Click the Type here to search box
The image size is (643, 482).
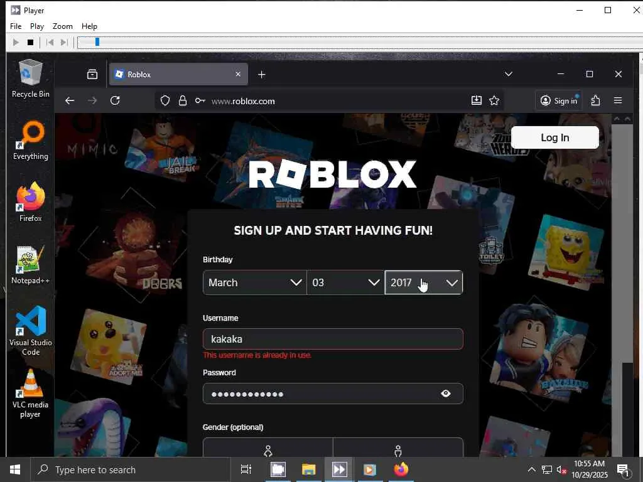[131, 469]
